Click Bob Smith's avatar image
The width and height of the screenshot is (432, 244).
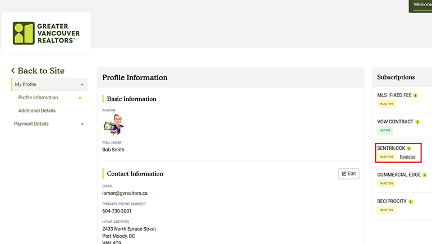click(113, 125)
